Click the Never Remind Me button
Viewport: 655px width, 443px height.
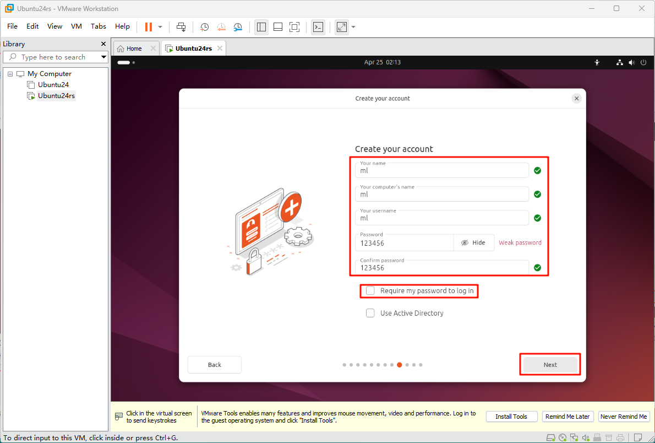(624, 417)
